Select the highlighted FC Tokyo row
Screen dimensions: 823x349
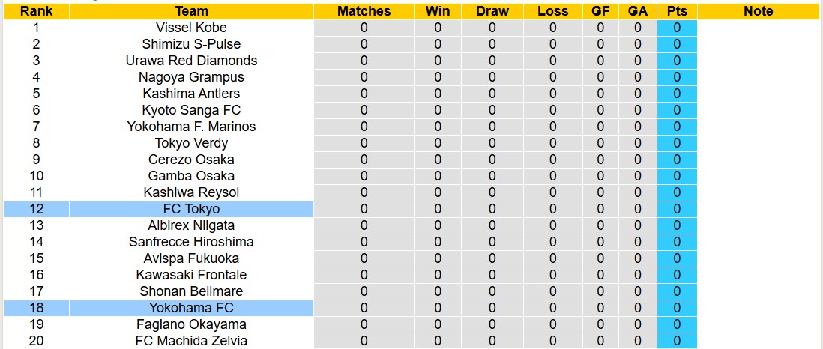(191, 209)
